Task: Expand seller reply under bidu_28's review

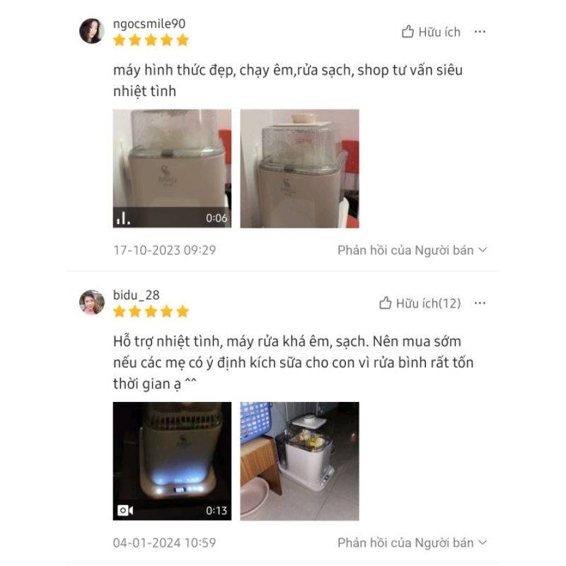Action: pyautogui.click(x=412, y=543)
